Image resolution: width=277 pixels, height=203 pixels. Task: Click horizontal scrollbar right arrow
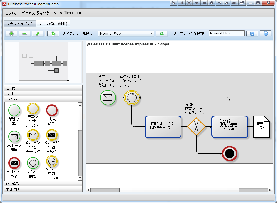coord(270,190)
